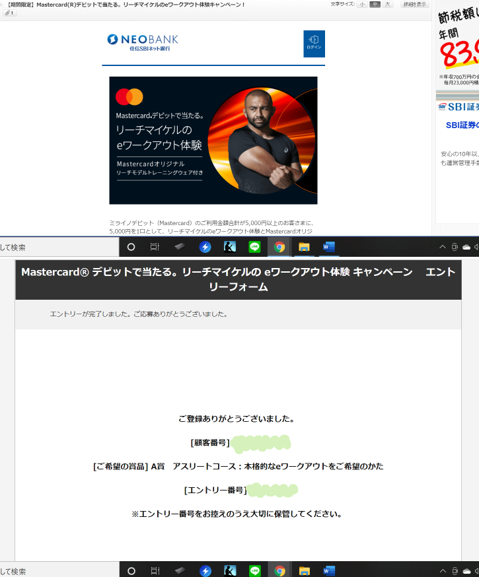Open Kindle in taskbar under the entry form
This screenshot has width=479, height=577.
click(230, 571)
